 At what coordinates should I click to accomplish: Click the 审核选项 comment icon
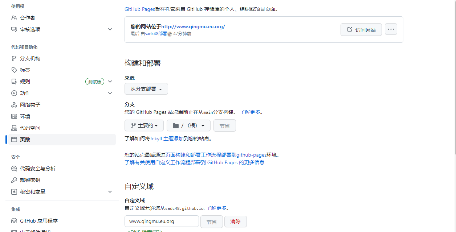14,29
